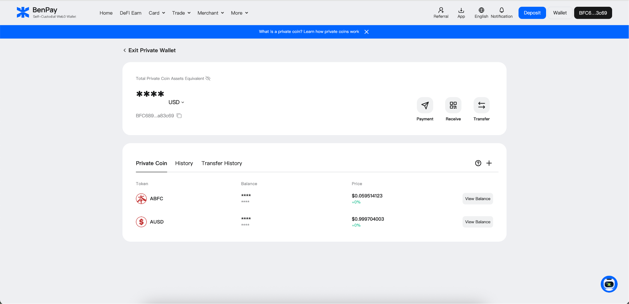Click the Payment send icon

[x=425, y=105]
